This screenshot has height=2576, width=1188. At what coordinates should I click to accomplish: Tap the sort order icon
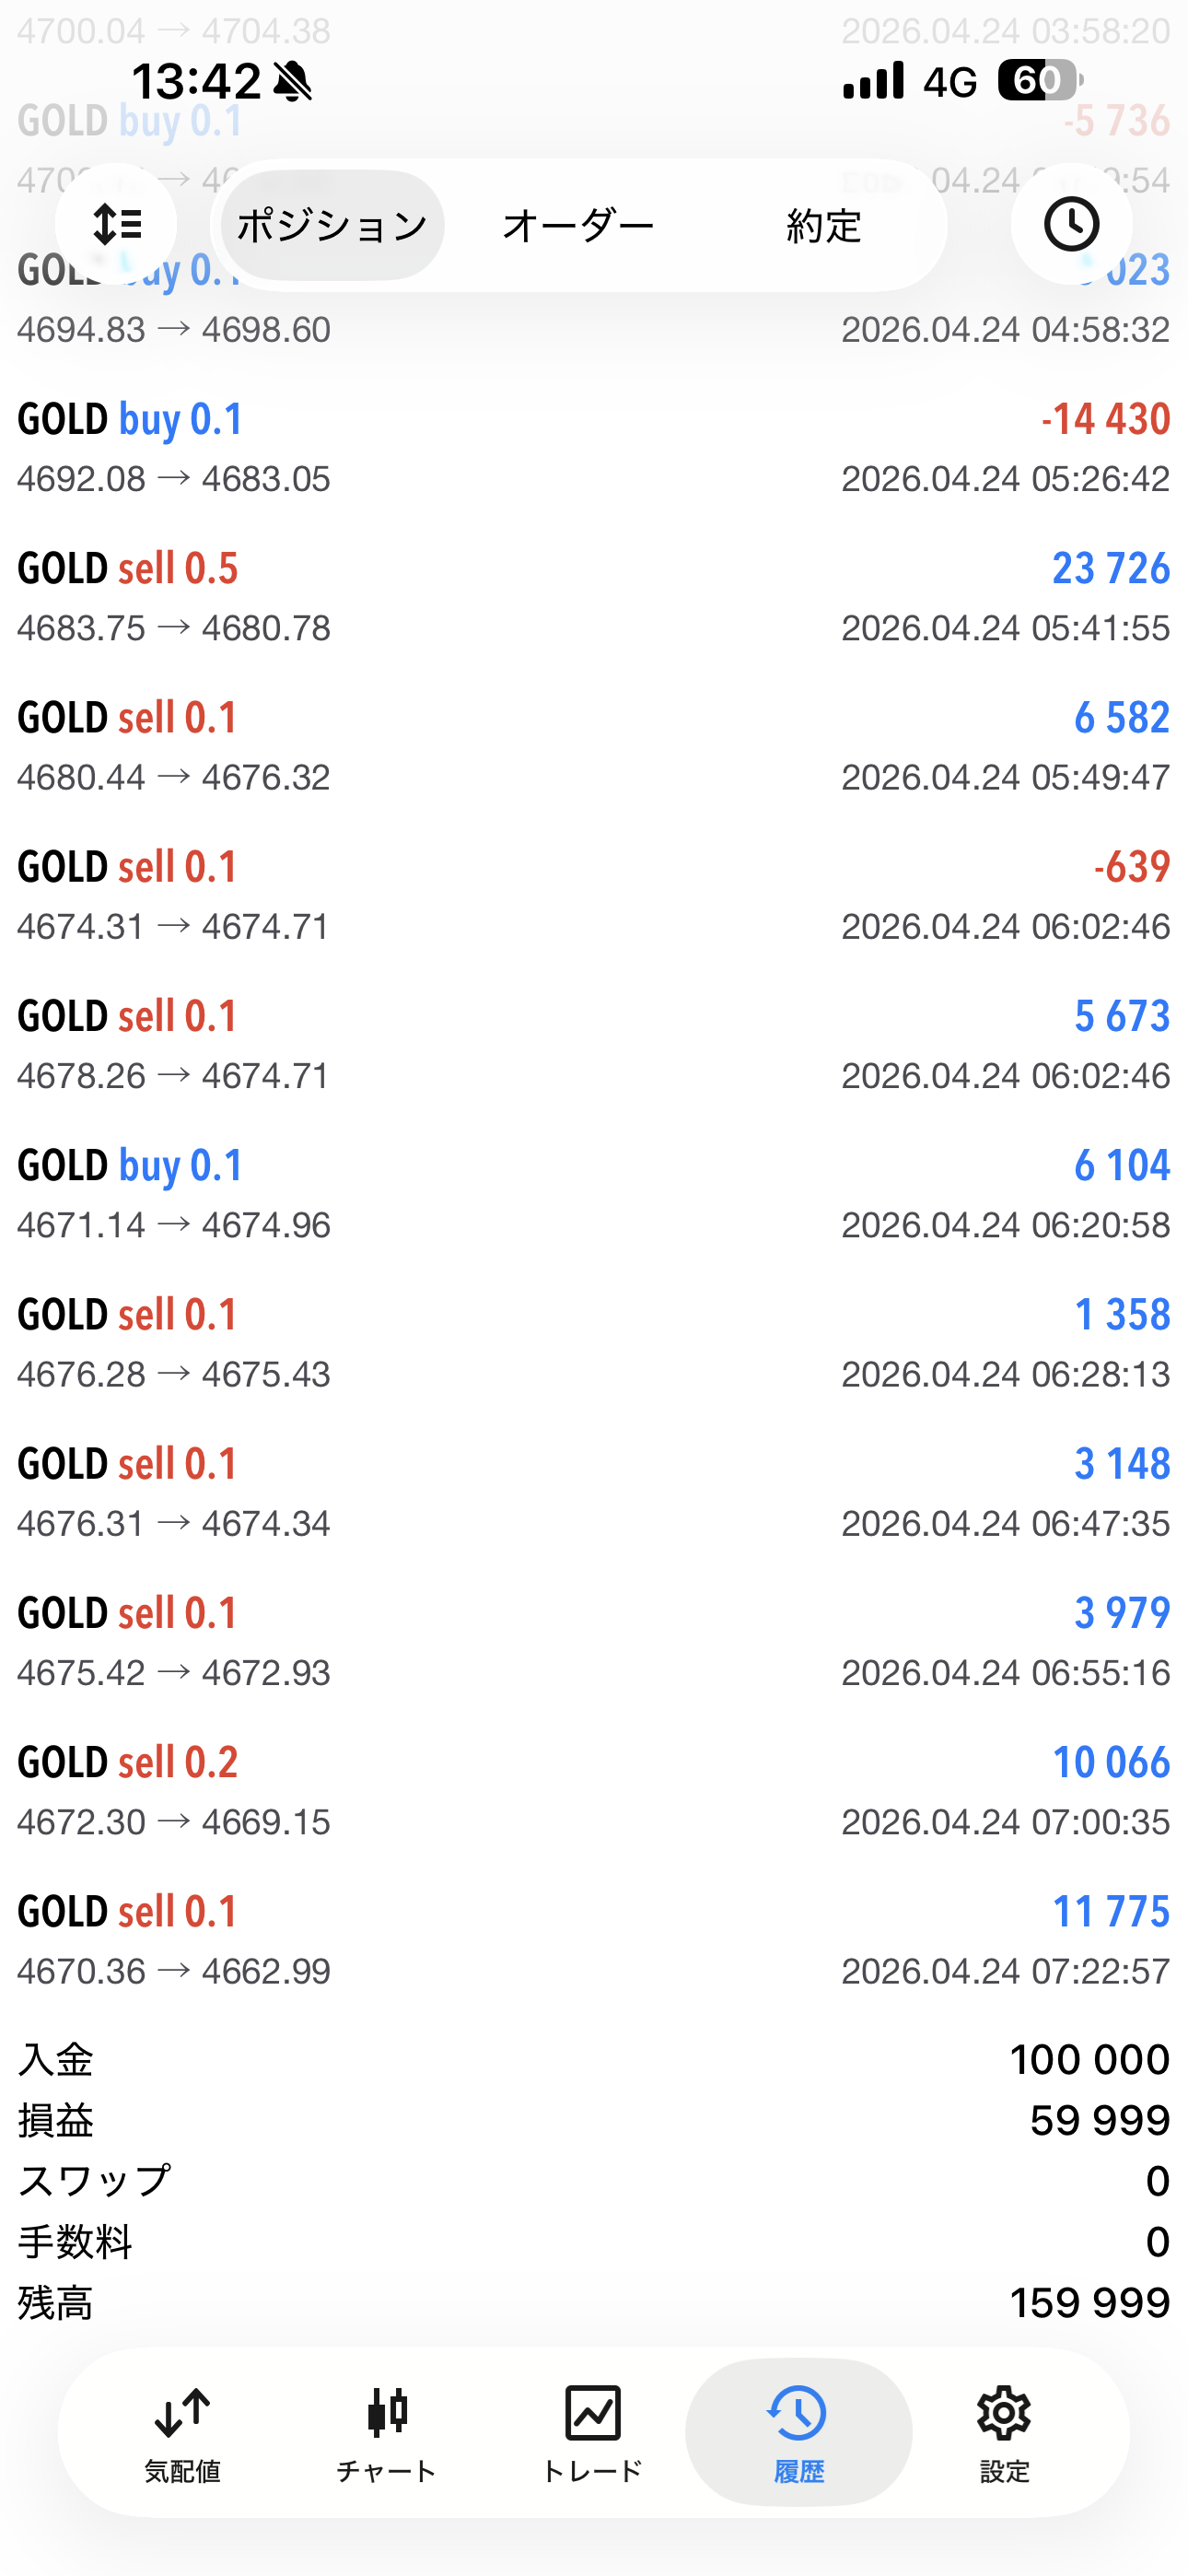click(x=116, y=224)
